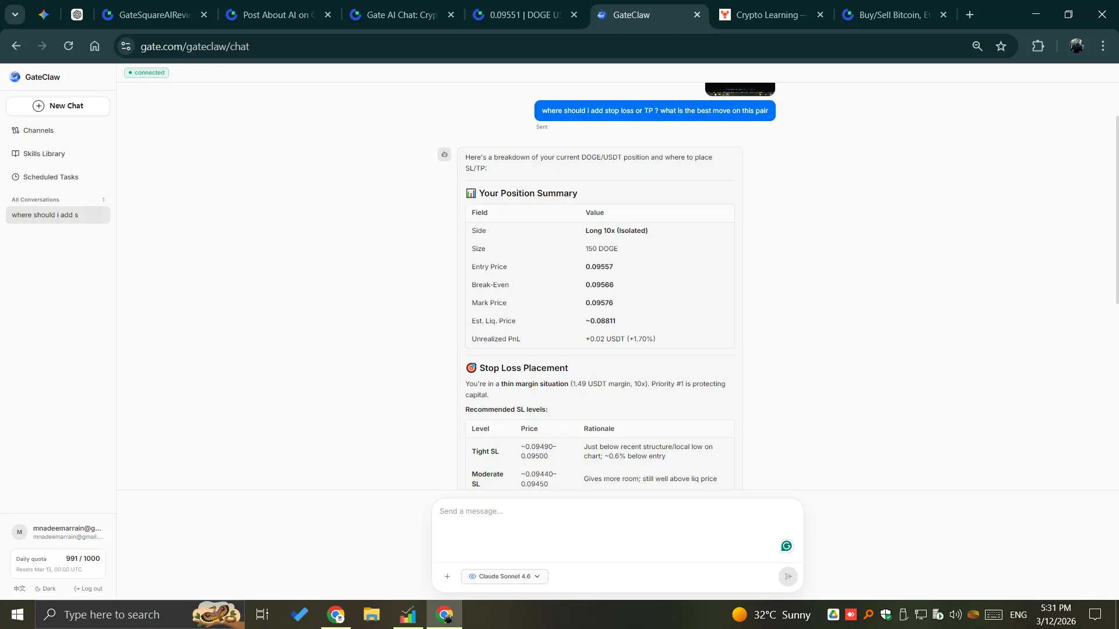Open the Claude Sonnet 4.6 model dropdown
Image resolution: width=1119 pixels, height=629 pixels.
[505, 577]
